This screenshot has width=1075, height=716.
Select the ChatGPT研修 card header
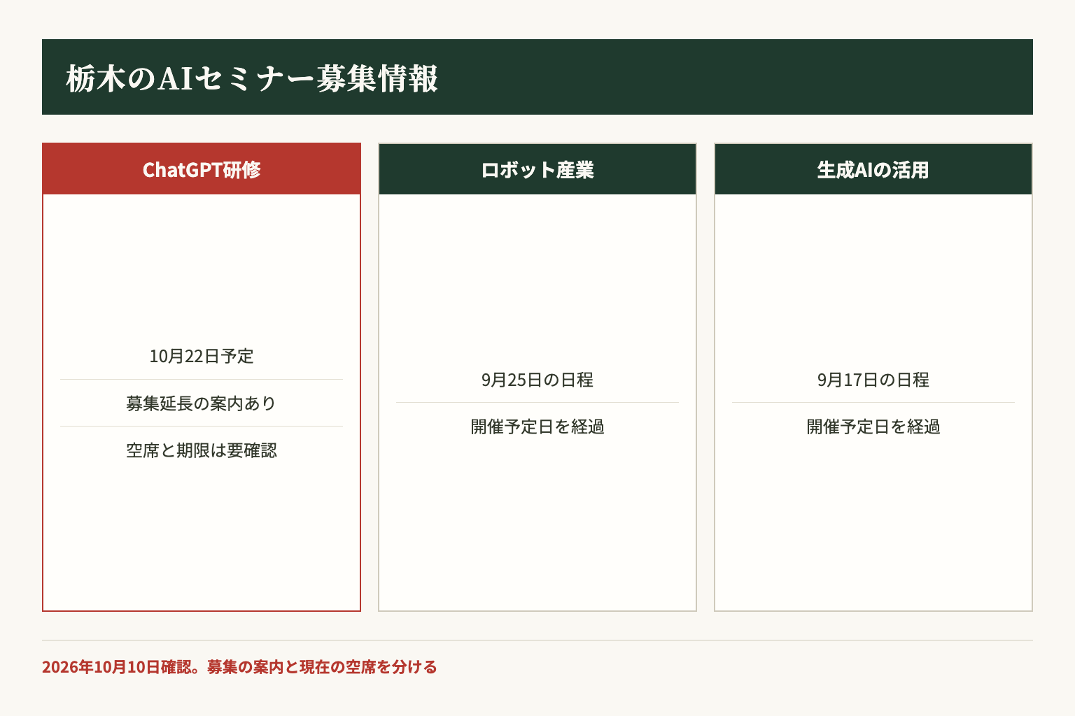(202, 169)
